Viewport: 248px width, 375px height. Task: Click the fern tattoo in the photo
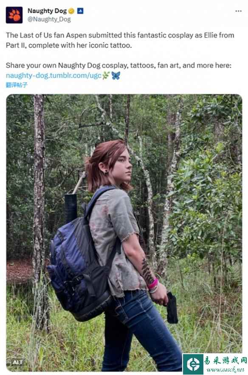tap(147, 271)
